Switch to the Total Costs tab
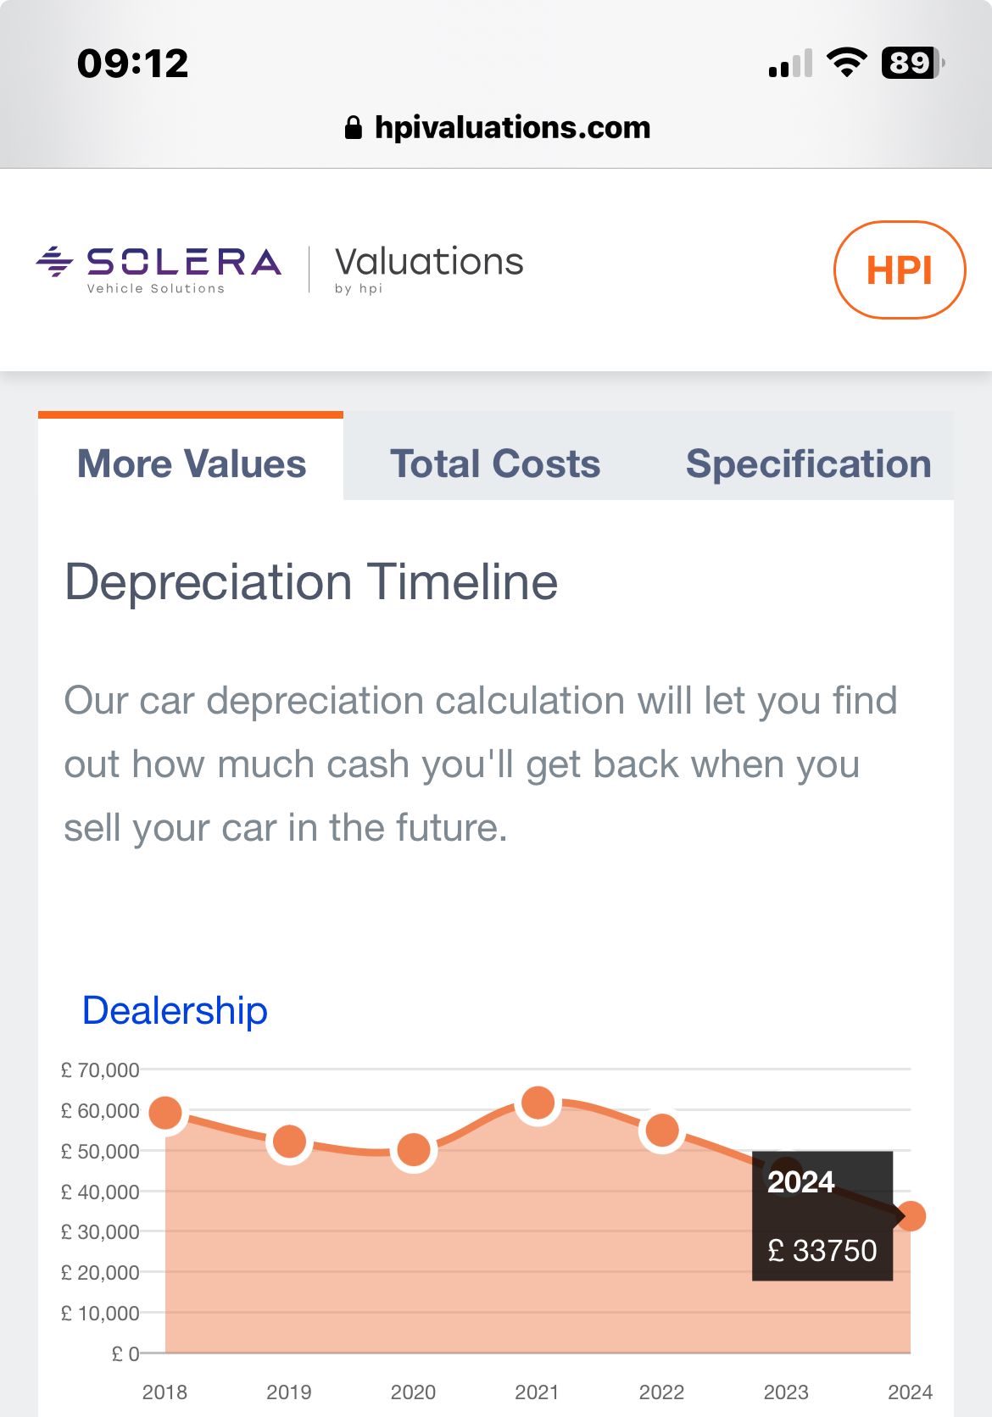The width and height of the screenshot is (992, 1417). [x=495, y=464]
